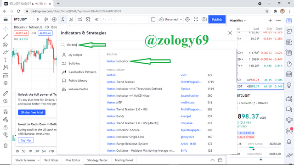The height and width of the screenshot is (165, 294).
Task: Select the Text tool
Action: tap(6, 60)
